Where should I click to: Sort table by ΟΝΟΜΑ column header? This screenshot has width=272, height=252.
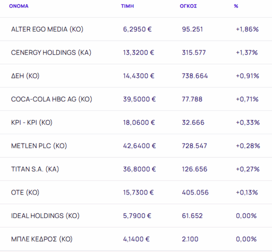click(19, 6)
